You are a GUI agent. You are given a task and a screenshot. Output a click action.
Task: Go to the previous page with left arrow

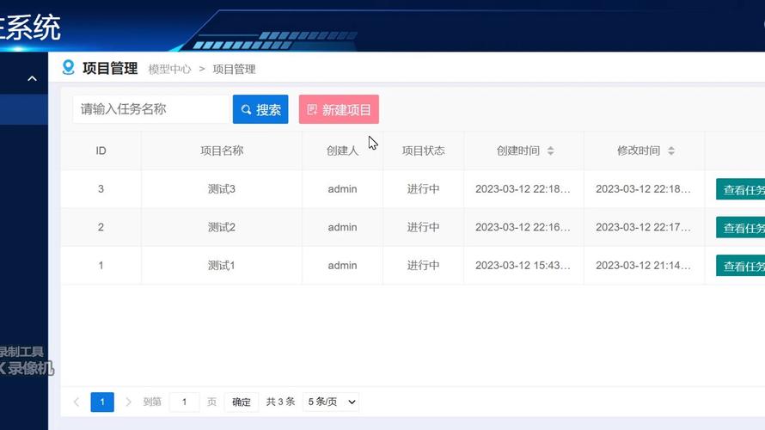pyautogui.click(x=76, y=402)
